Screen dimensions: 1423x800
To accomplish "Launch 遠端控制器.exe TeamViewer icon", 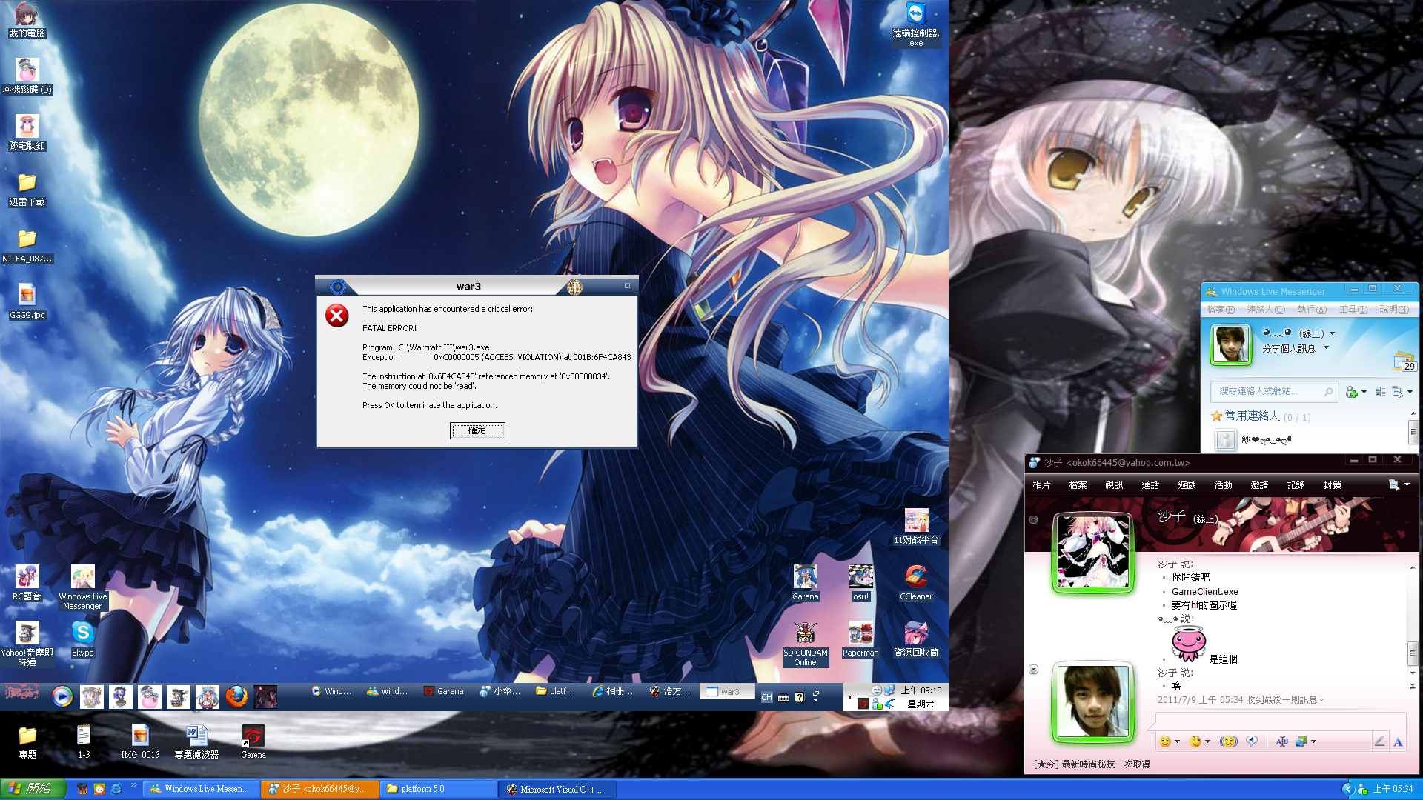I will (916, 24).
